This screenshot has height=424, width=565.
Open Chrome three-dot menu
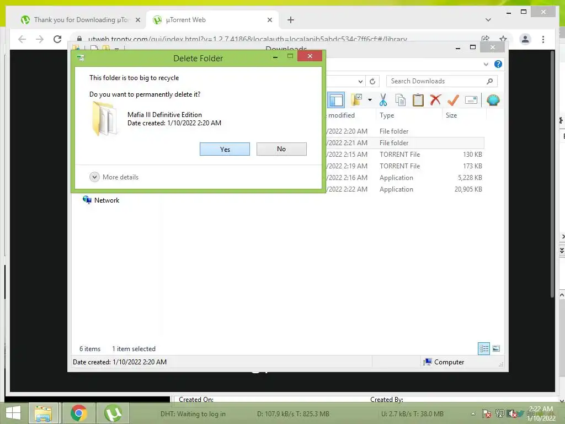click(543, 39)
